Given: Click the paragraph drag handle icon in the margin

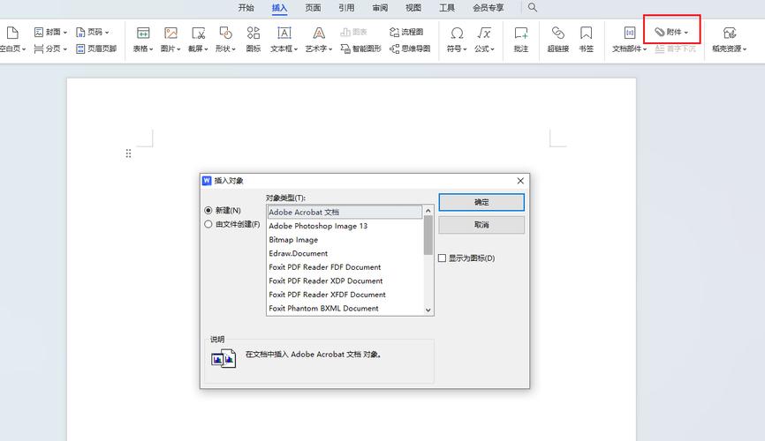Looking at the screenshot, I should coord(128,154).
